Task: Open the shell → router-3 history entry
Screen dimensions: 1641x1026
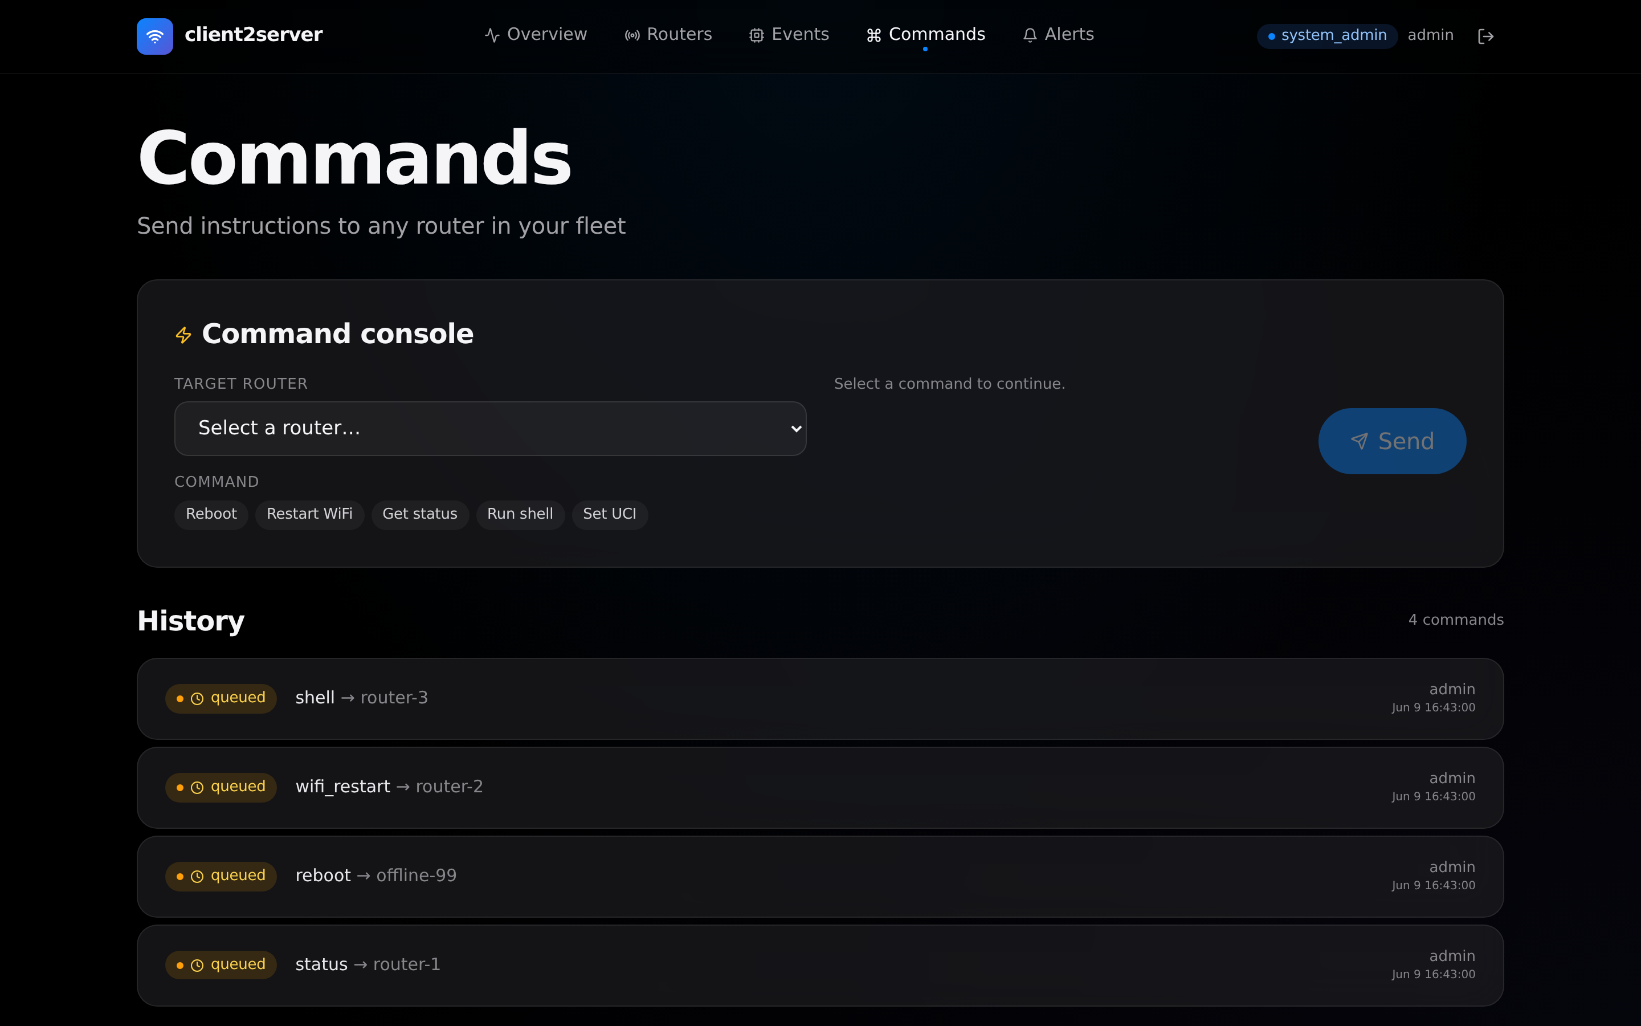Action: [x=820, y=699]
